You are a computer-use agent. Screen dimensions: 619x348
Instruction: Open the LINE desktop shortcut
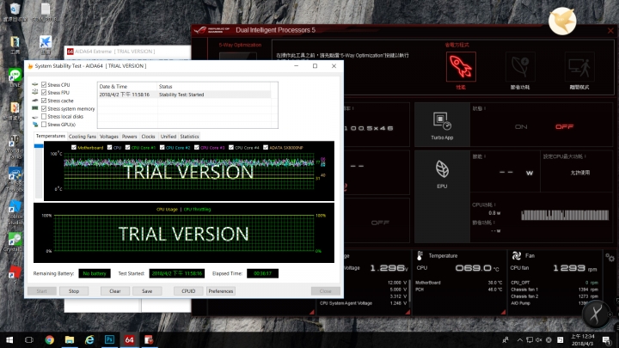pos(15,77)
